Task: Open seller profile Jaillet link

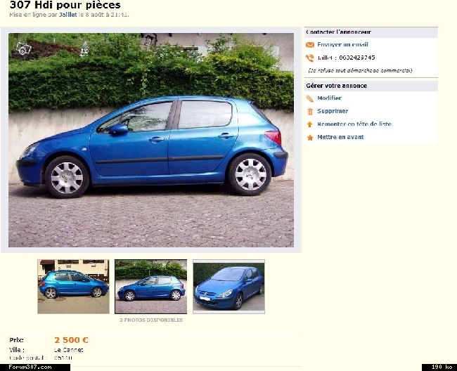Action: pyautogui.click(x=68, y=15)
